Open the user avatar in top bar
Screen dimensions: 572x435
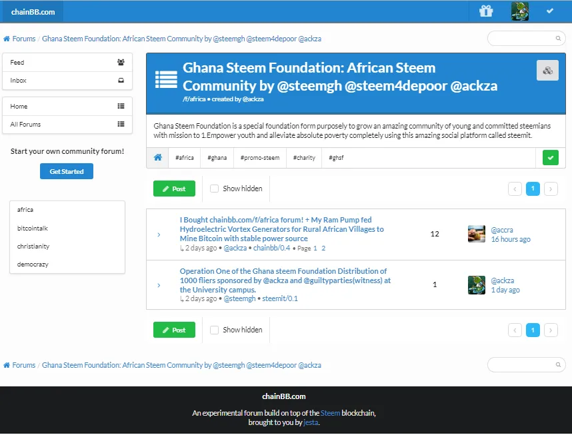520,11
